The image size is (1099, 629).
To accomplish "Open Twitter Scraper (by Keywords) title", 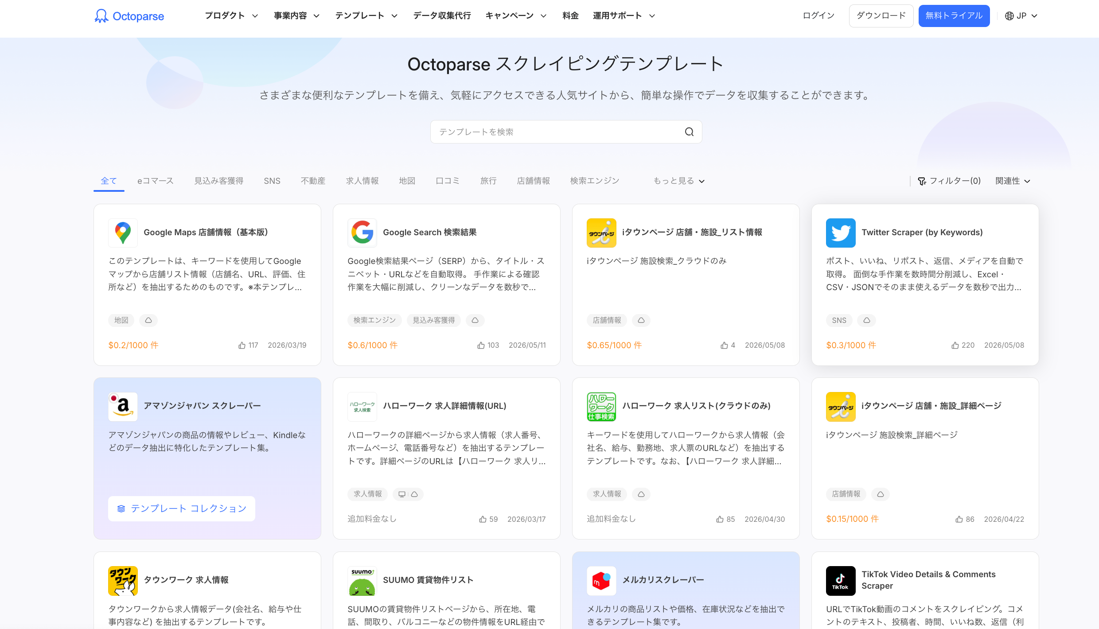I will (922, 233).
